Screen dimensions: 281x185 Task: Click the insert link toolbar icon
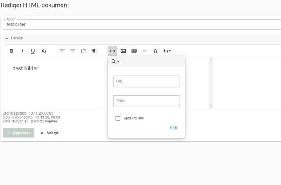point(112,51)
